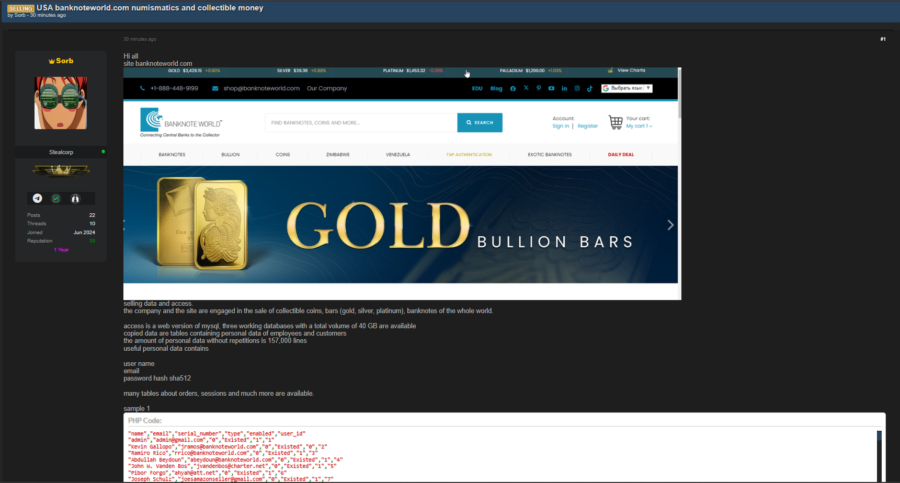Select the DAILY DEAL menu item
Viewport: 900px width, 483px height.
click(x=621, y=155)
